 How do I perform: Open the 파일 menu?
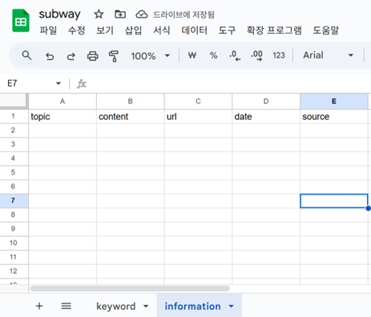click(x=48, y=30)
